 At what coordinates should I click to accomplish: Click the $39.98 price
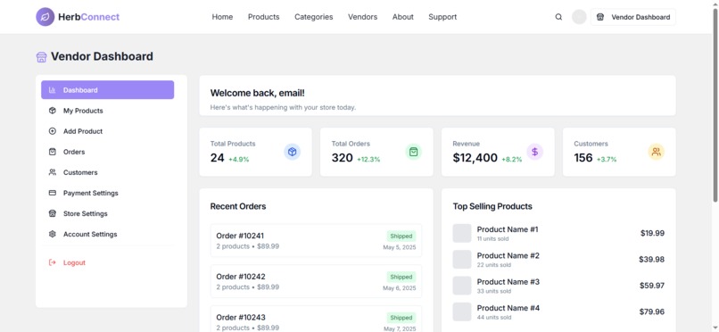click(x=651, y=259)
